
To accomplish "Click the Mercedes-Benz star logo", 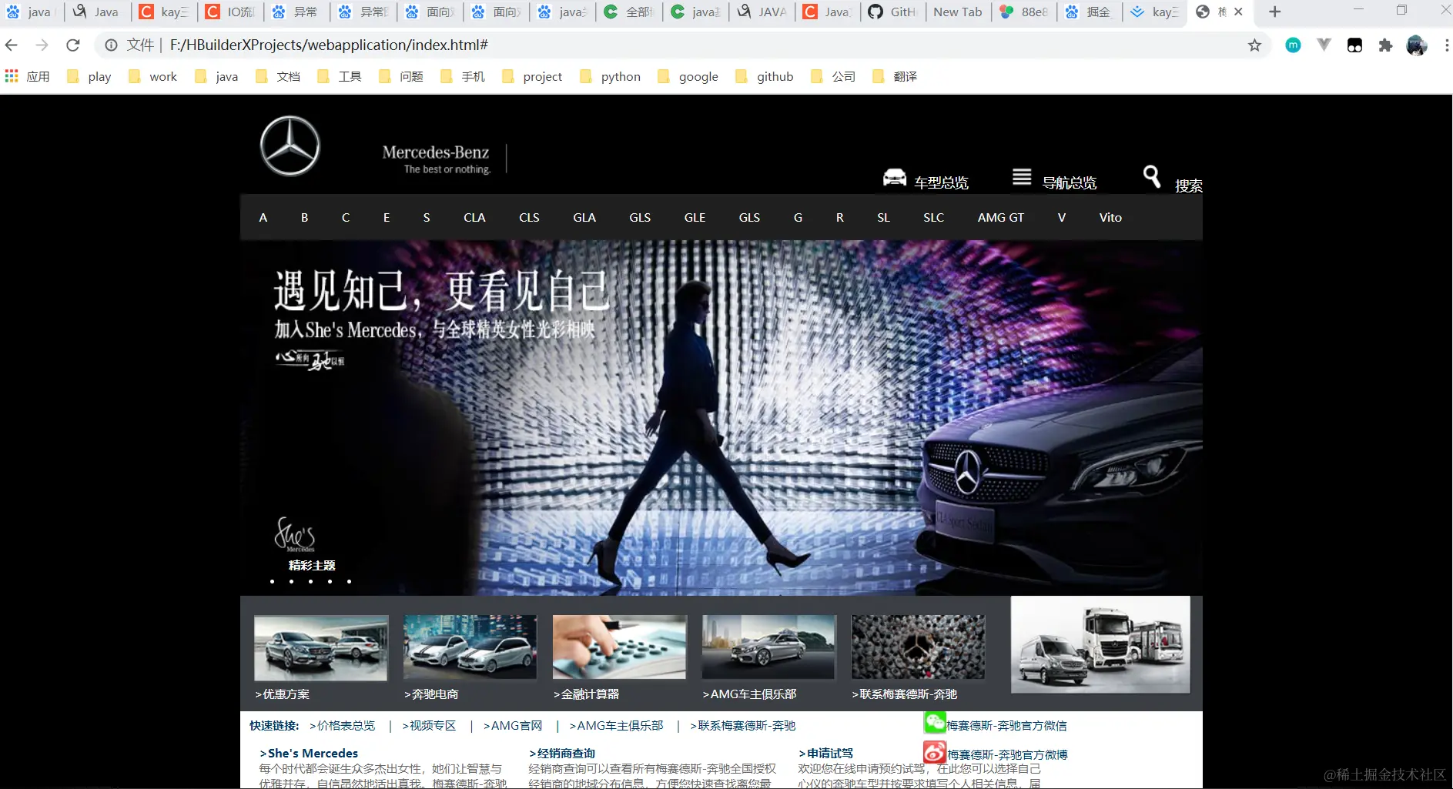I will coord(290,146).
